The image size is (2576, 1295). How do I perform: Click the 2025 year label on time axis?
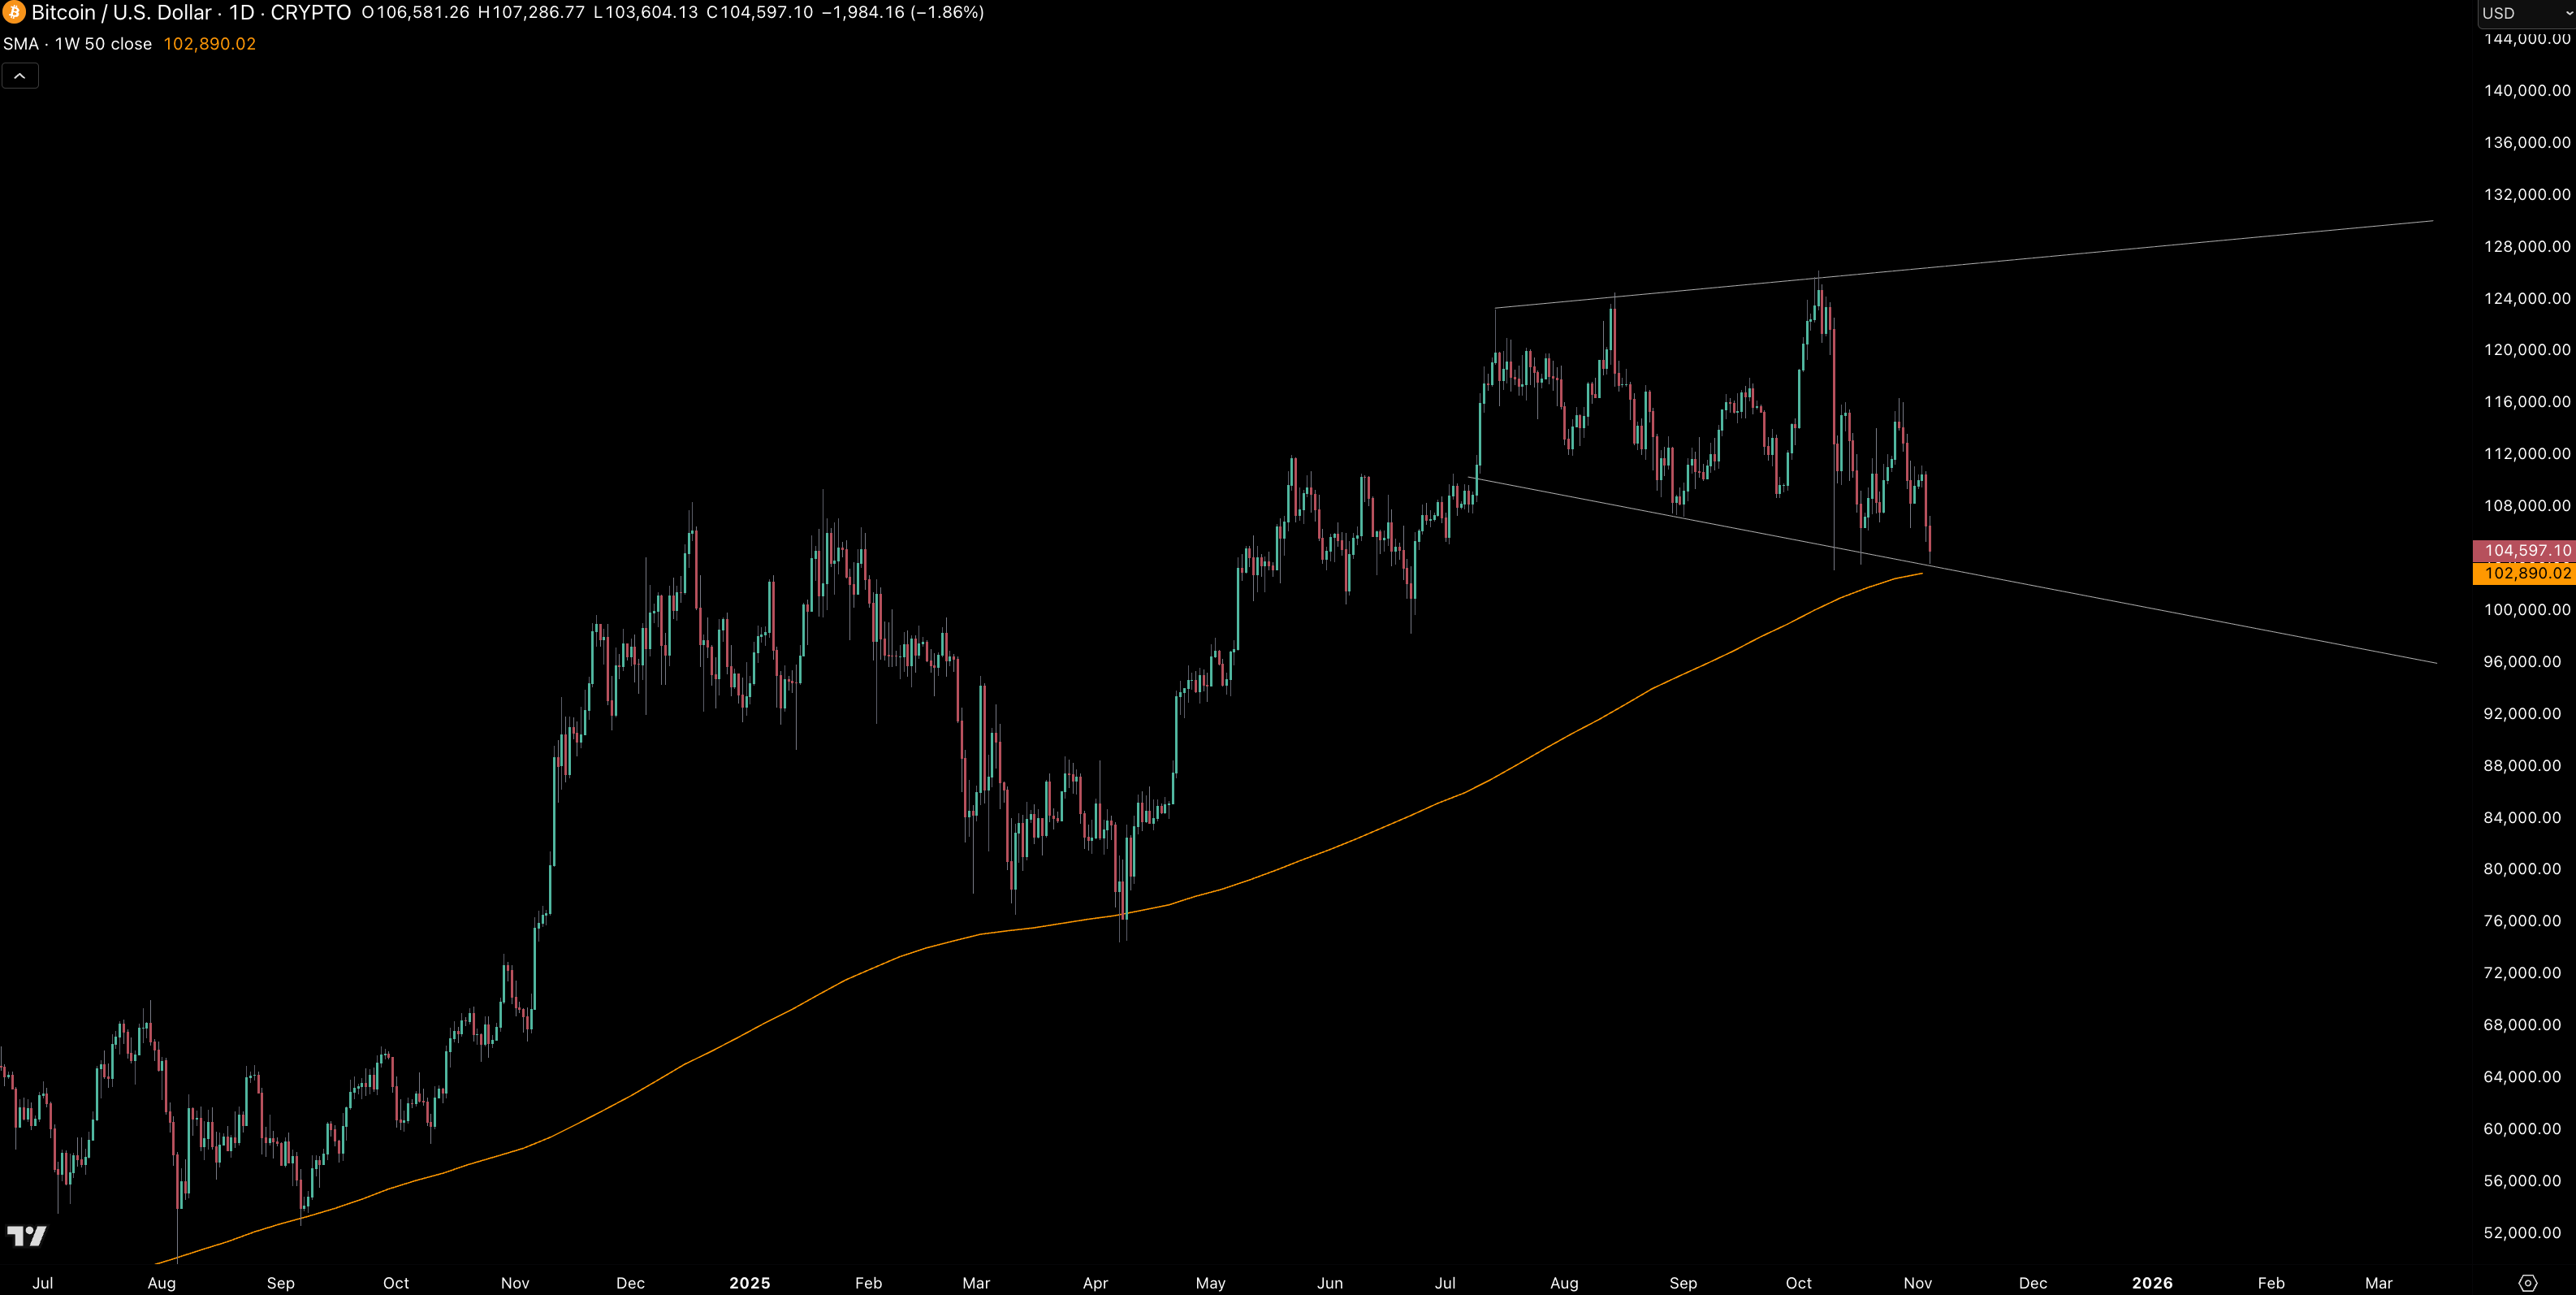[749, 1282]
